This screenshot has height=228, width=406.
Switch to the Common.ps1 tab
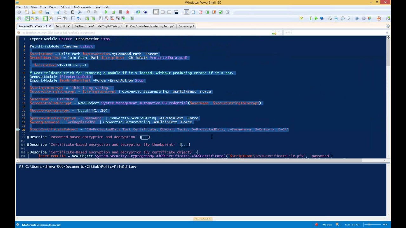coord(186,26)
